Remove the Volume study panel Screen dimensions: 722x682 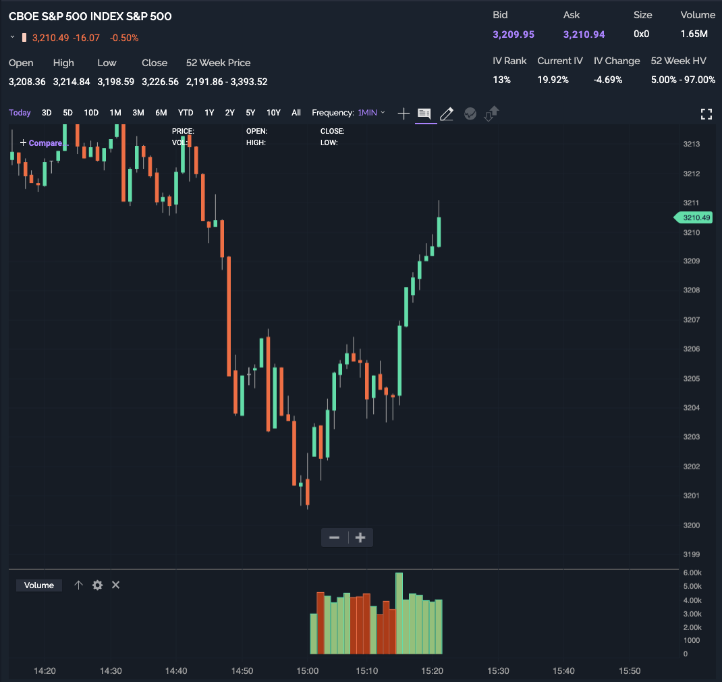click(115, 585)
